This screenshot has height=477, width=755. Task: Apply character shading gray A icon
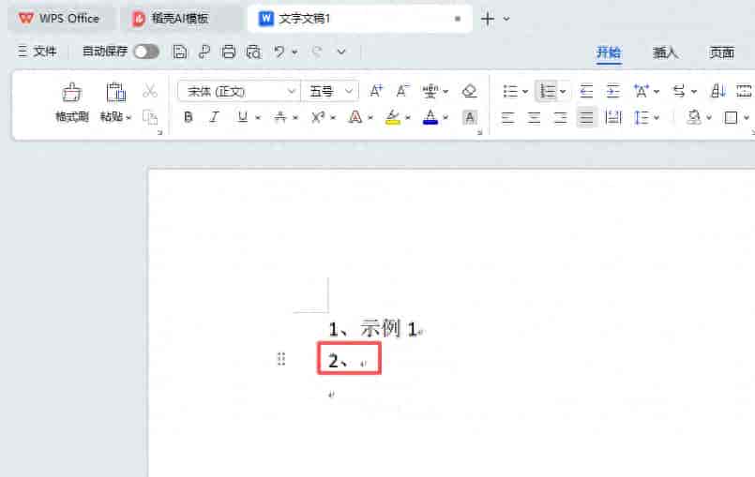(x=470, y=117)
